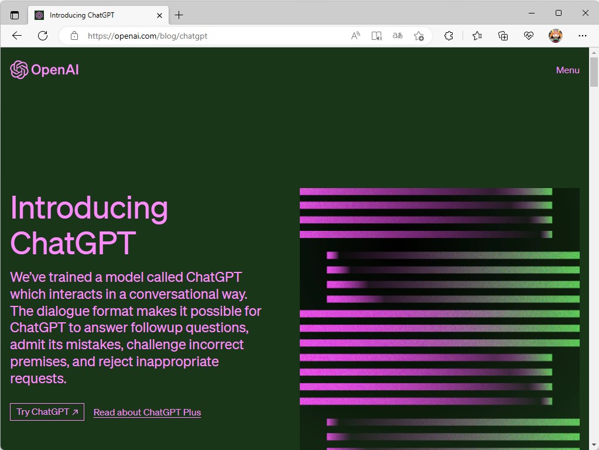This screenshot has height=450, width=599.
Task: Open Browser essentials
Action: point(529,36)
